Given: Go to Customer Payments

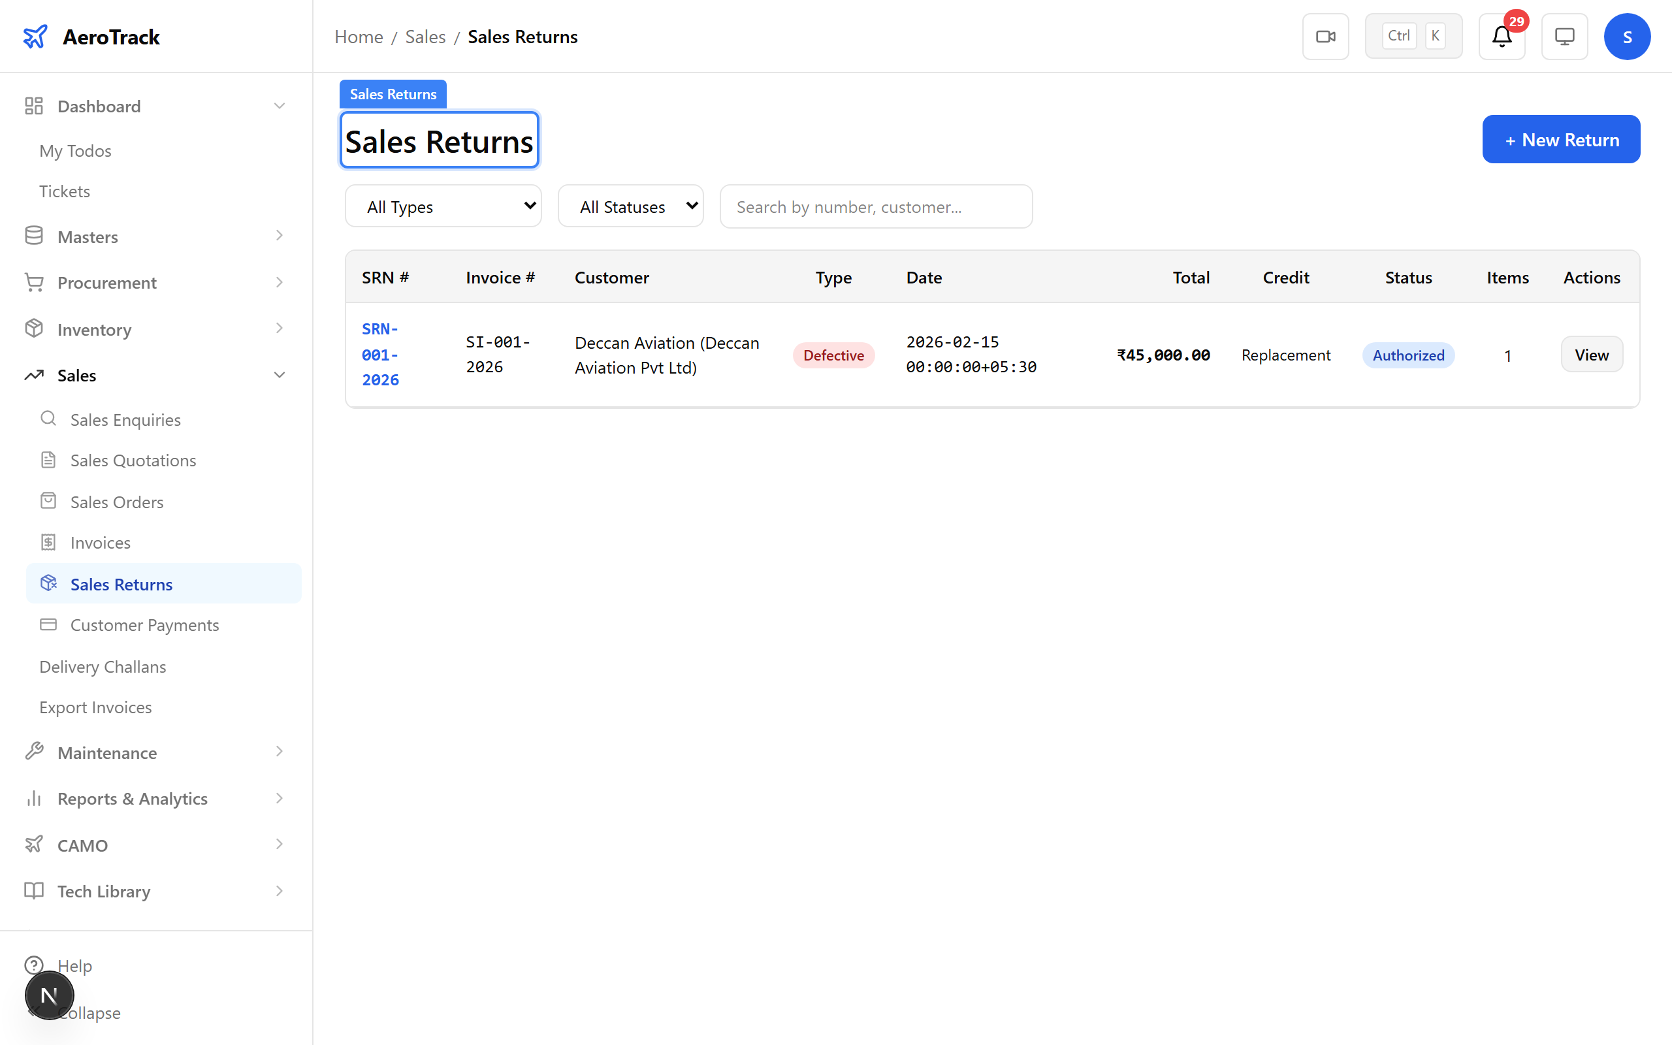Looking at the screenshot, I should tap(144, 625).
